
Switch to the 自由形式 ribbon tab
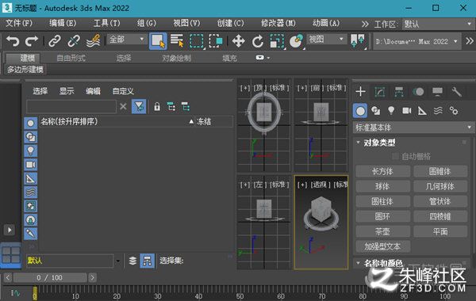tap(71, 58)
